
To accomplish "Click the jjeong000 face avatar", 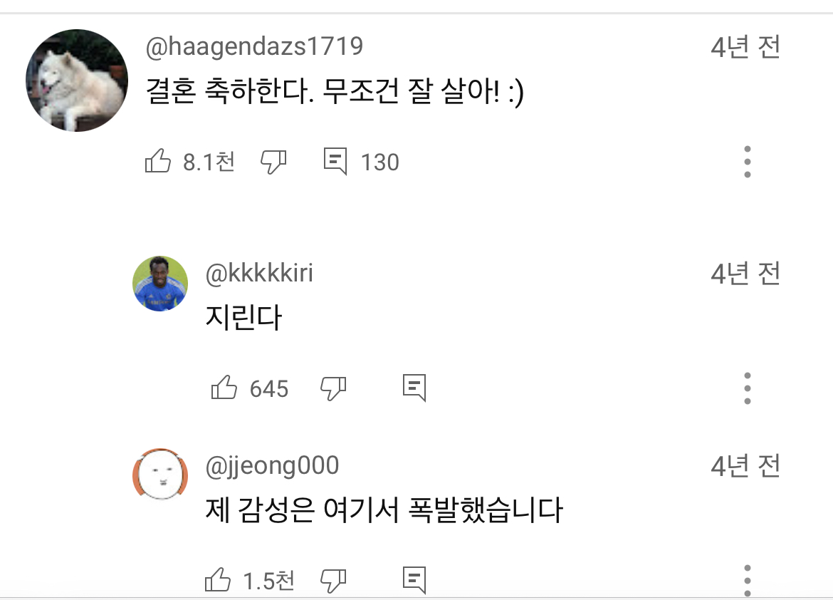I will tap(160, 475).
